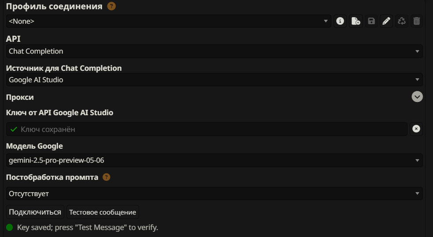Open the Google model gemini-2.5-pro-preview dropdown

pyautogui.click(x=214, y=160)
